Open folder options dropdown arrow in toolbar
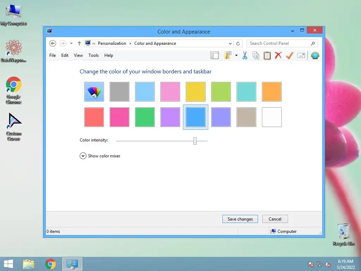The width and height of the screenshot is (361, 271). point(236,55)
